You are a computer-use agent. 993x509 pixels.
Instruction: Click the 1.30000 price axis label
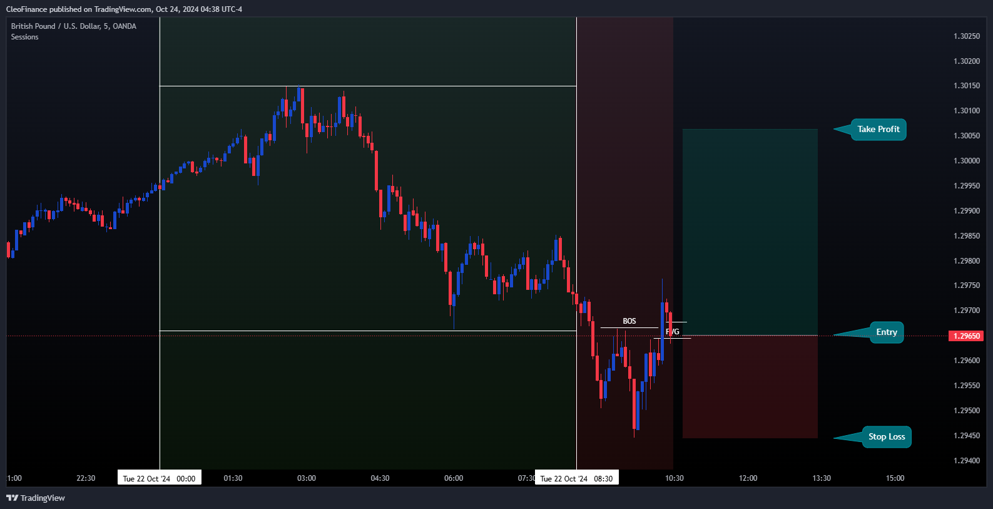pyautogui.click(x=967, y=161)
